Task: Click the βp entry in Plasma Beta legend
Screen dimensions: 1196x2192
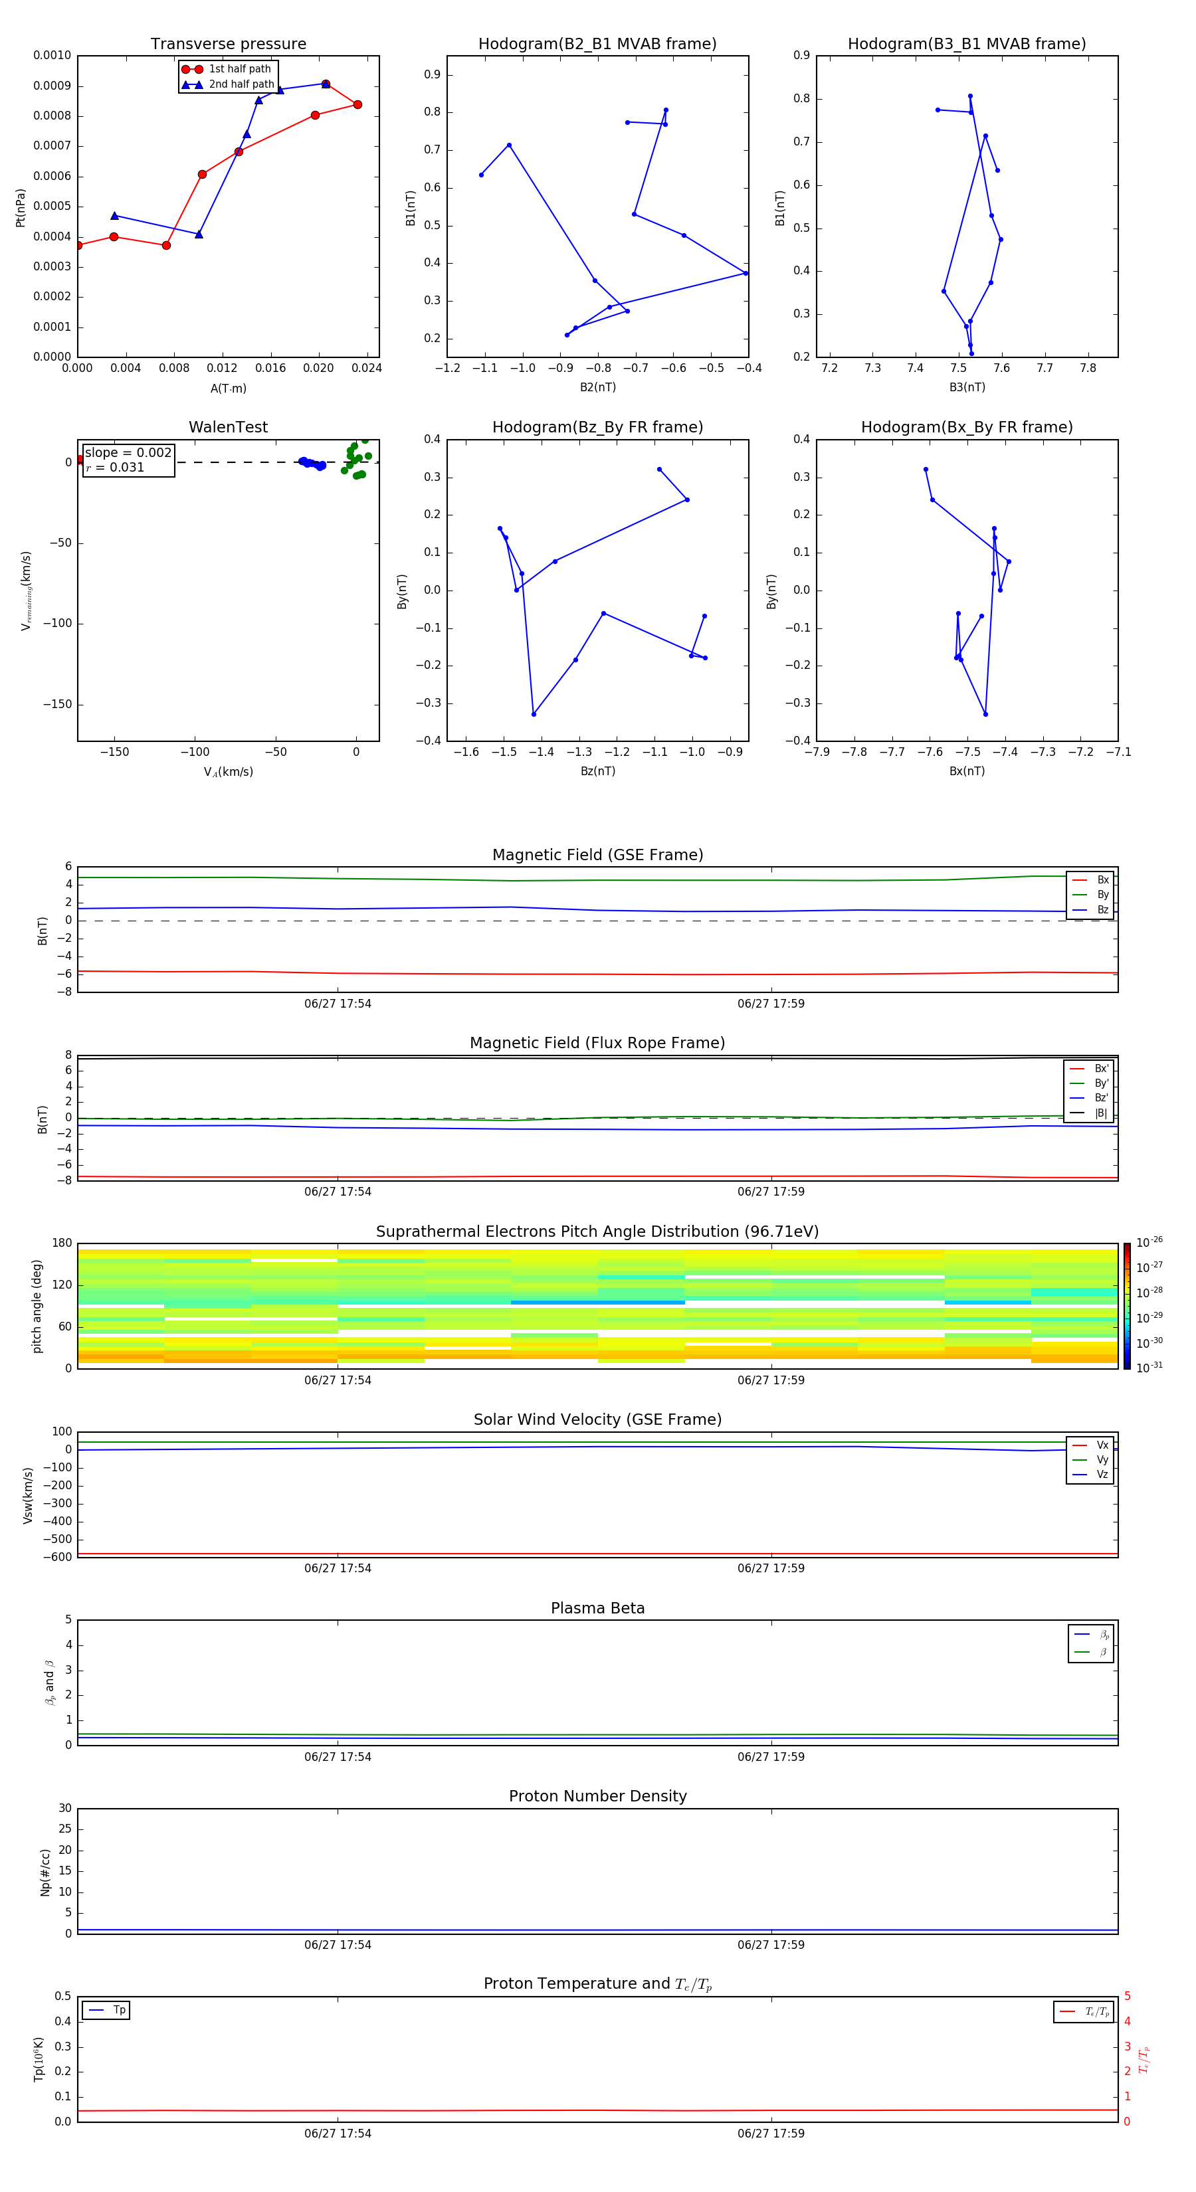Action: point(1092,1635)
